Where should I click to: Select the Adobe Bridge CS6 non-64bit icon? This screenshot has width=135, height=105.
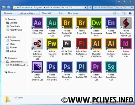click(81, 23)
